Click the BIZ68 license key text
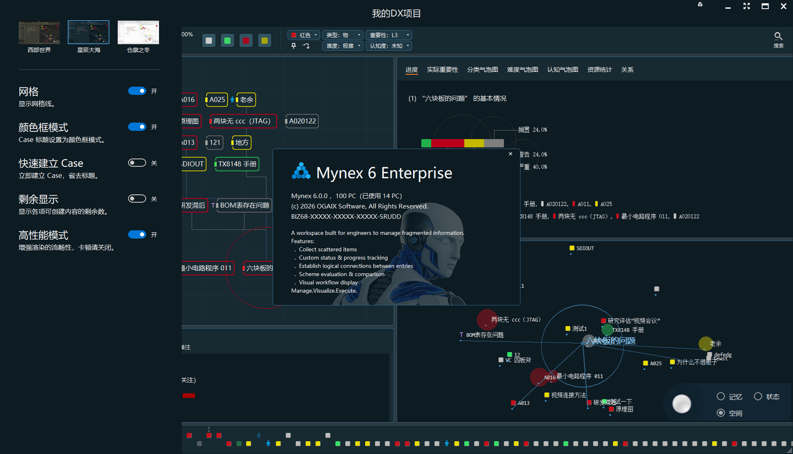The width and height of the screenshot is (793, 454). pyautogui.click(x=346, y=216)
